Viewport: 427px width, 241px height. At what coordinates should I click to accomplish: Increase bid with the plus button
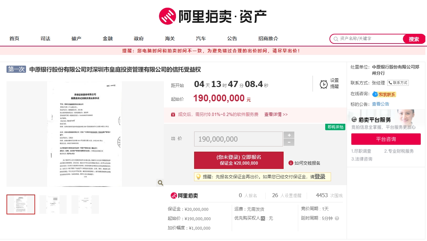[x=289, y=135]
